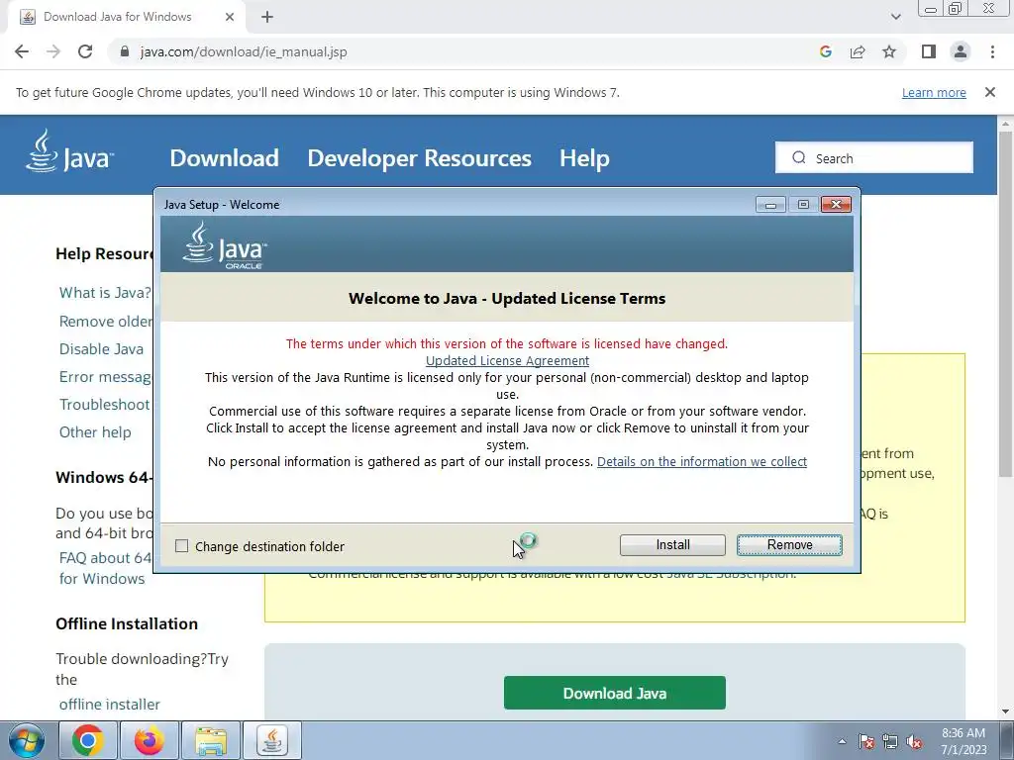The width and height of the screenshot is (1014, 760).
Task: Open the Other help link
Action: coord(95,431)
